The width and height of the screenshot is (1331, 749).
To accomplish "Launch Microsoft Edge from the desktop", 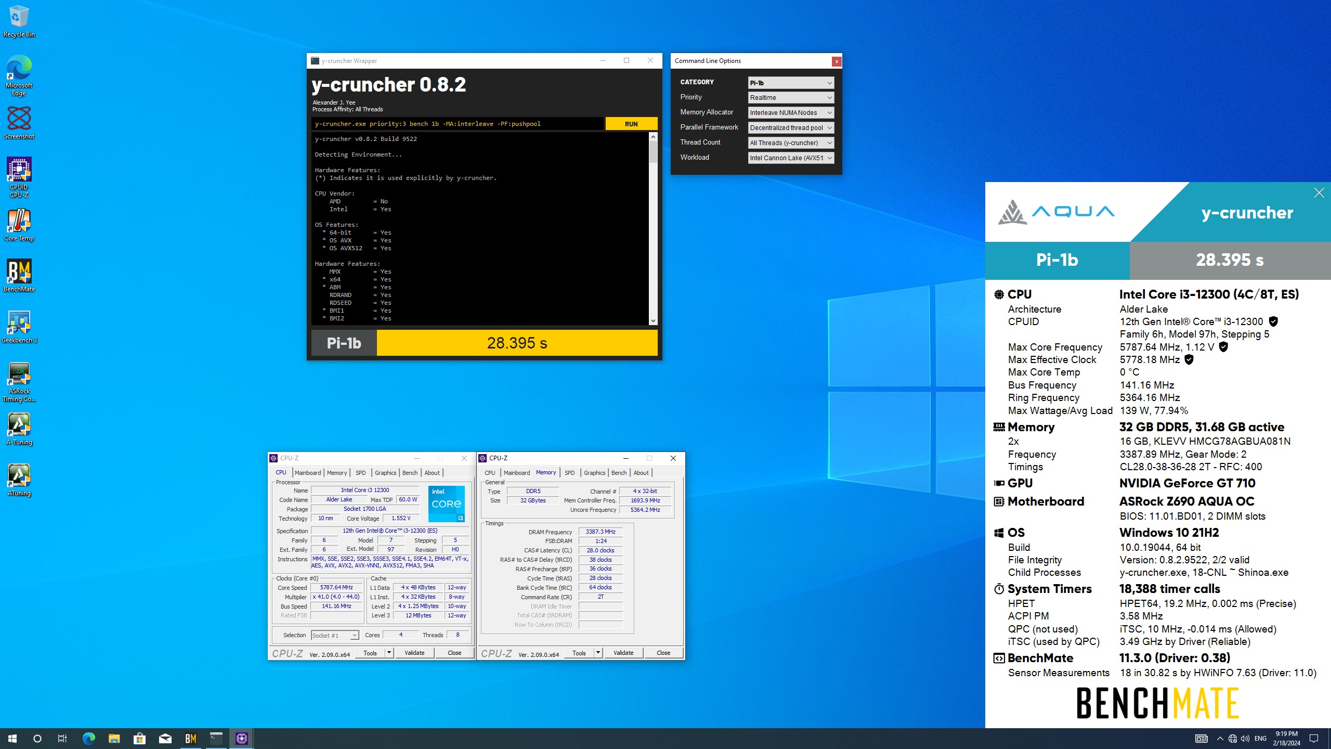I will point(19,75).
